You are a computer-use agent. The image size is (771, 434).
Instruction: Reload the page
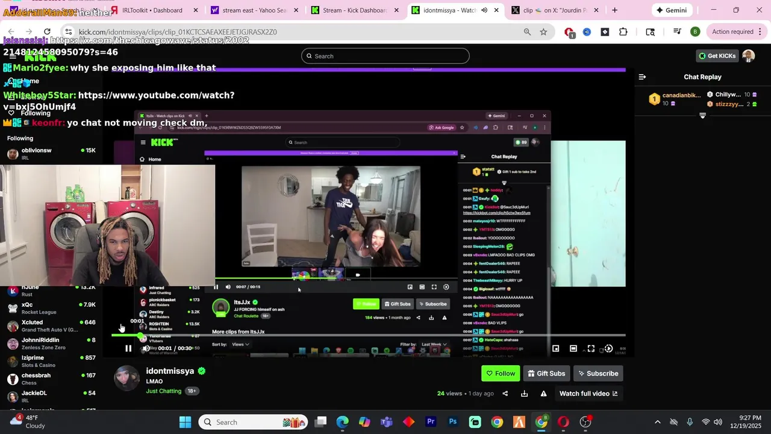47,32
